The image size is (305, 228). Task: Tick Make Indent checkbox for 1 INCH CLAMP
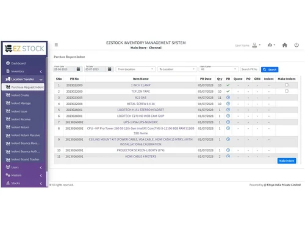coord(287,85)
